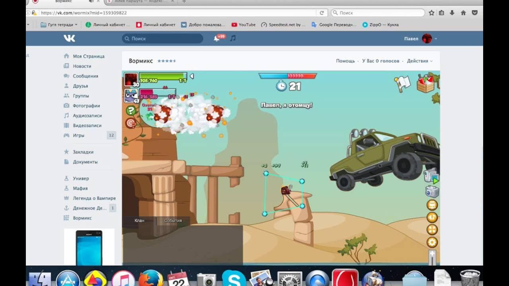Click the browser URL address bar

[x=171, y=13]
